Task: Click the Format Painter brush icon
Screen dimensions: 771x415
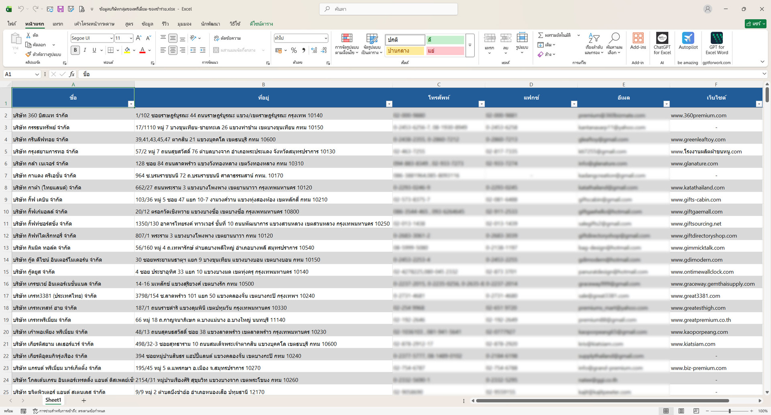Action: click(x=28, y=54)
